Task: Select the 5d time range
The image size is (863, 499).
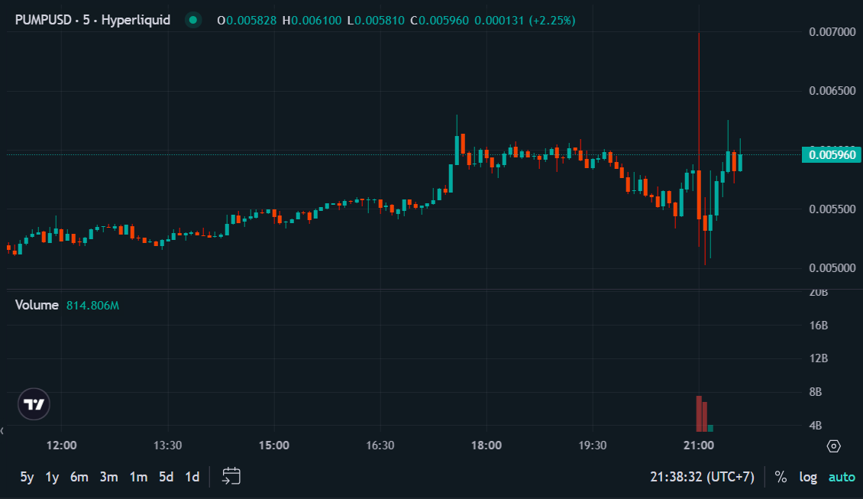Action: (x=166, y=477)
